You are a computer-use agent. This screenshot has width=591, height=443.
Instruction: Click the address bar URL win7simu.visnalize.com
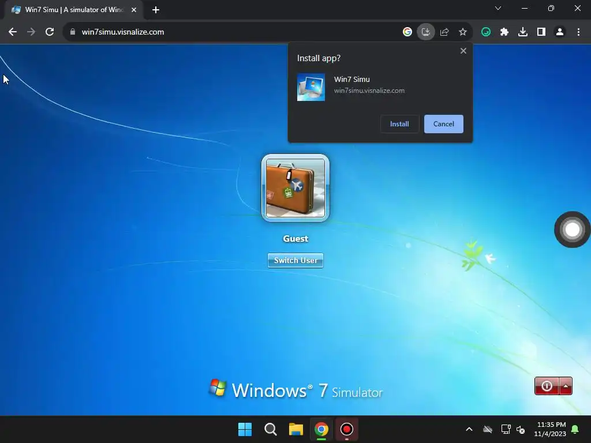click(x=123, y=32)
